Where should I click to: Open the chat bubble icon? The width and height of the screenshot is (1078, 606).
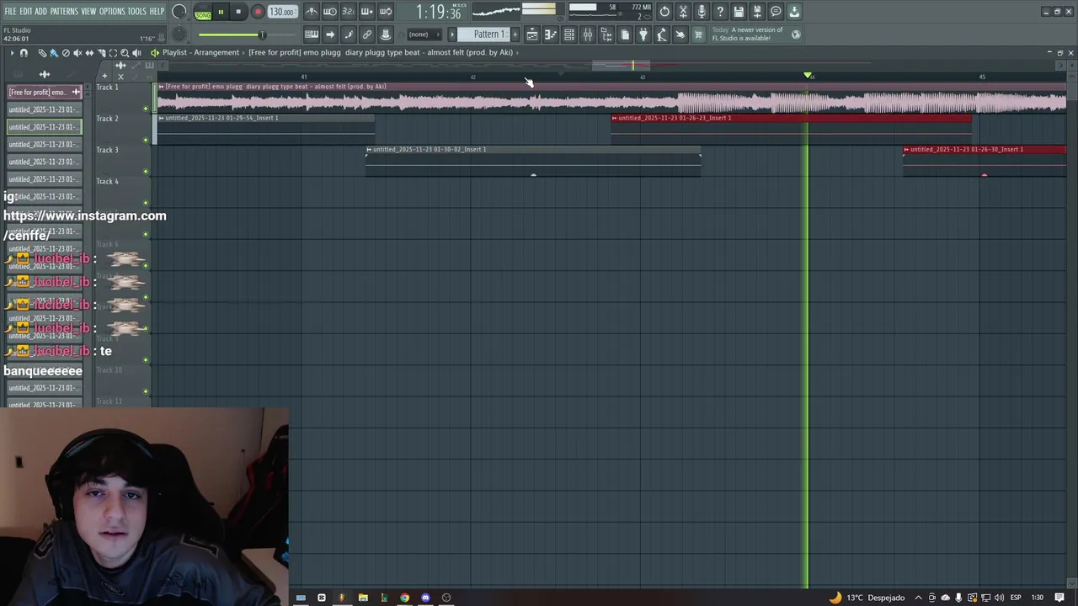pos(776,12)
